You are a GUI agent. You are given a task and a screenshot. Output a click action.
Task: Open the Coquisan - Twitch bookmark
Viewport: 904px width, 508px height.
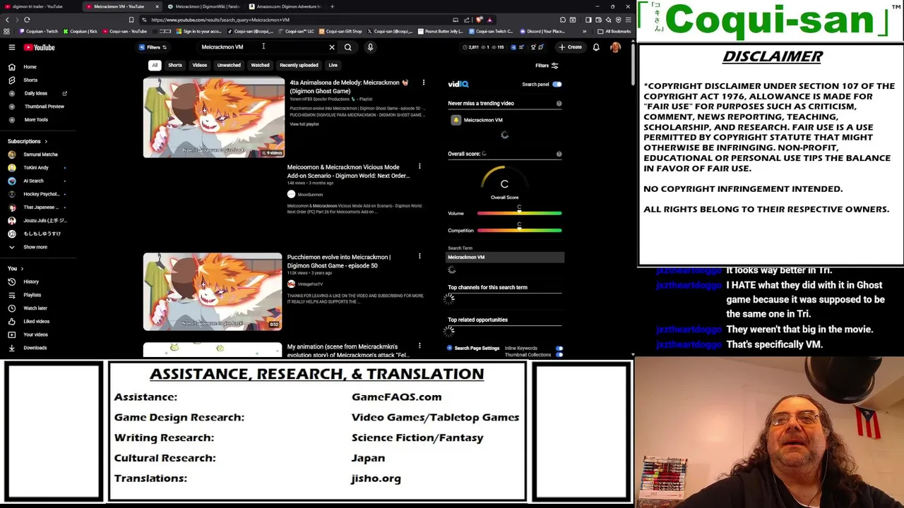[x=39, y=31]
